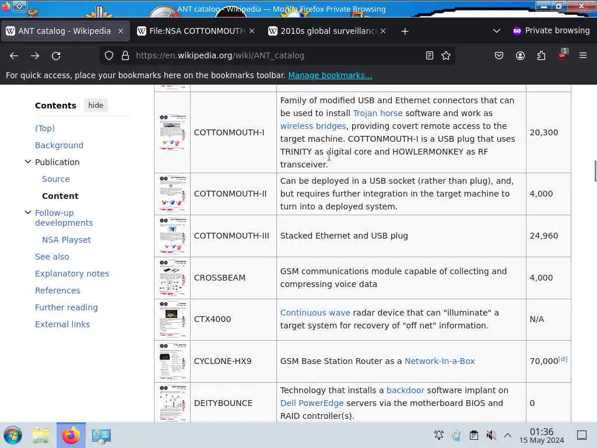This screenshot has width=597, height=448.
Task: Open the CTX4000 thumbnail image
Action: coord(173,319)
